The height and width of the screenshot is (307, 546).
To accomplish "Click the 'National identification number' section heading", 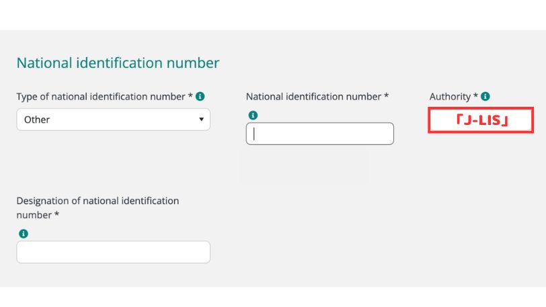I will [118, 63].
